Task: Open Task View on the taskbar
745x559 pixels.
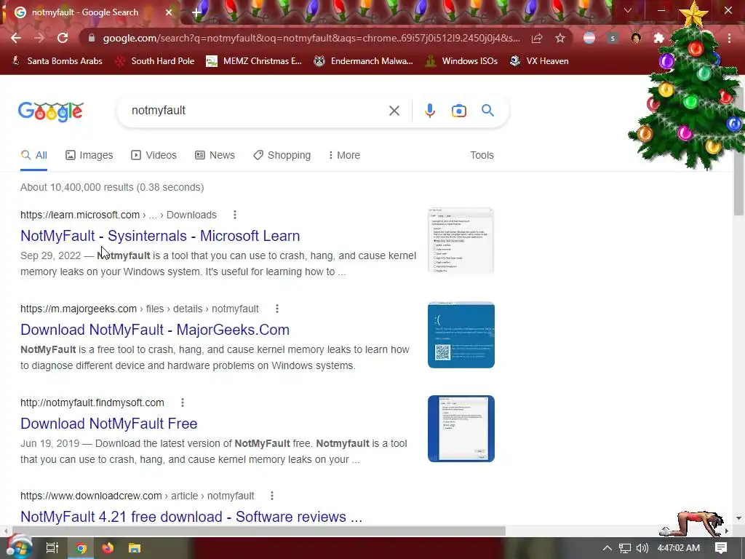Action: tap(52, 548)
